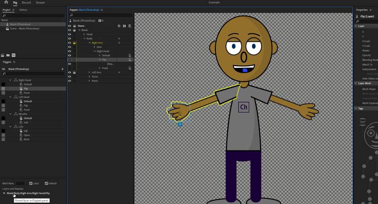Viewport: 378px width, 204px height.
Task: Click the Blank/Body/Right Arm/Right Hand/Flip layer link
Action: [x=28, y=193]
